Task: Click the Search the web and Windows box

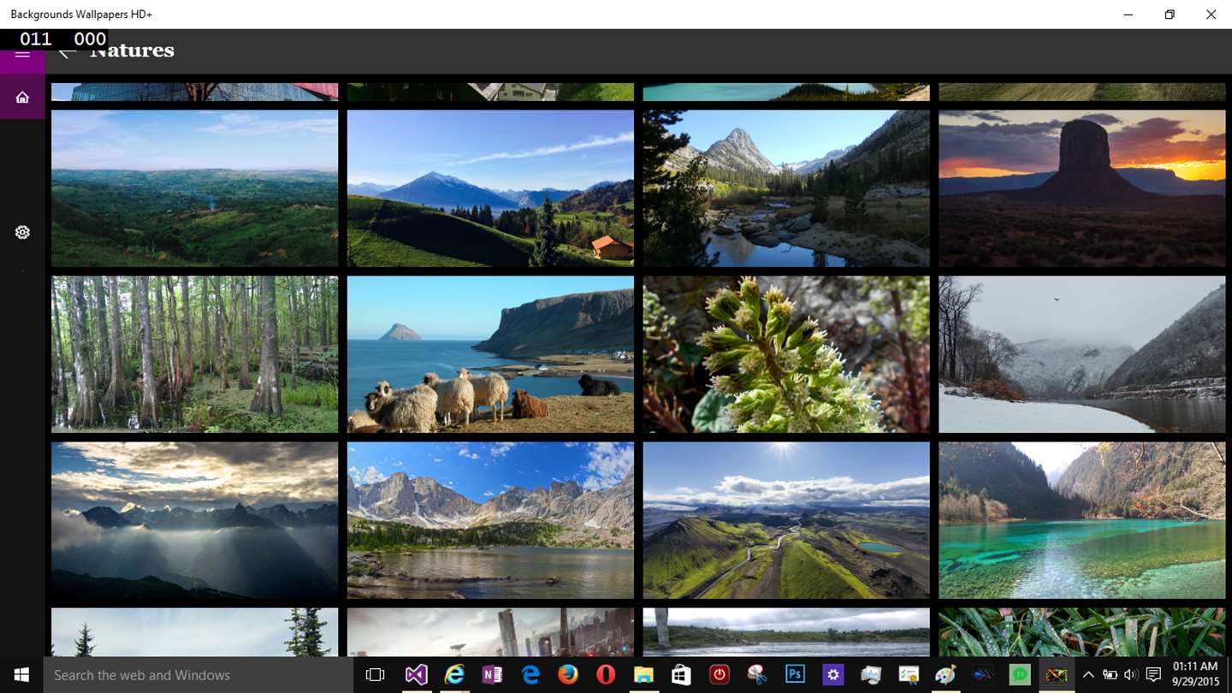Action: [x=198, y=675]
